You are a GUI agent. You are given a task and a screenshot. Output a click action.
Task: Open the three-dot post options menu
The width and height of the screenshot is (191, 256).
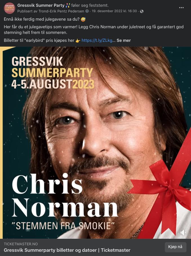[181, 8]
